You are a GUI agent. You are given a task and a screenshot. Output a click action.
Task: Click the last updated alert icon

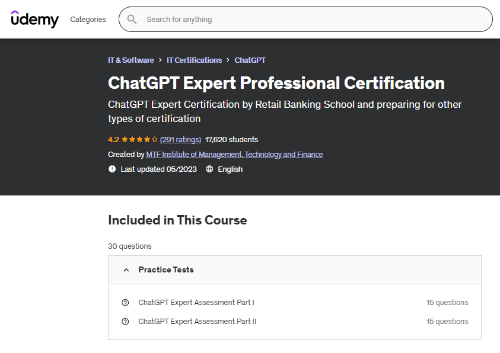[x=112, y=169]
